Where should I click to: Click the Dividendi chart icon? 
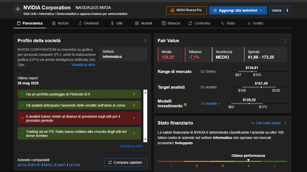80,23
